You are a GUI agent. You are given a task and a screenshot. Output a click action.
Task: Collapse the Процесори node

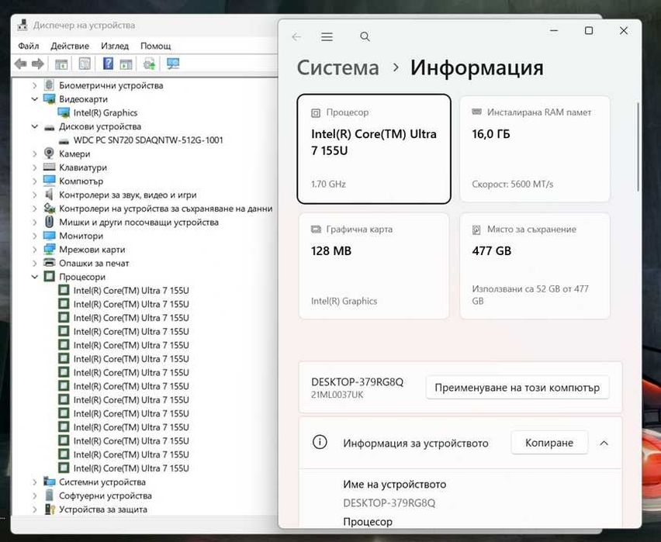pos(35,277)
